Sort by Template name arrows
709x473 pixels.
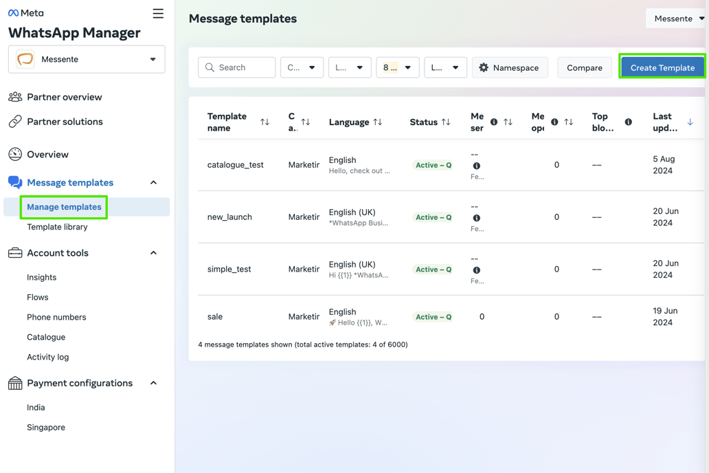pyautogui.click(x=265, y=122)
